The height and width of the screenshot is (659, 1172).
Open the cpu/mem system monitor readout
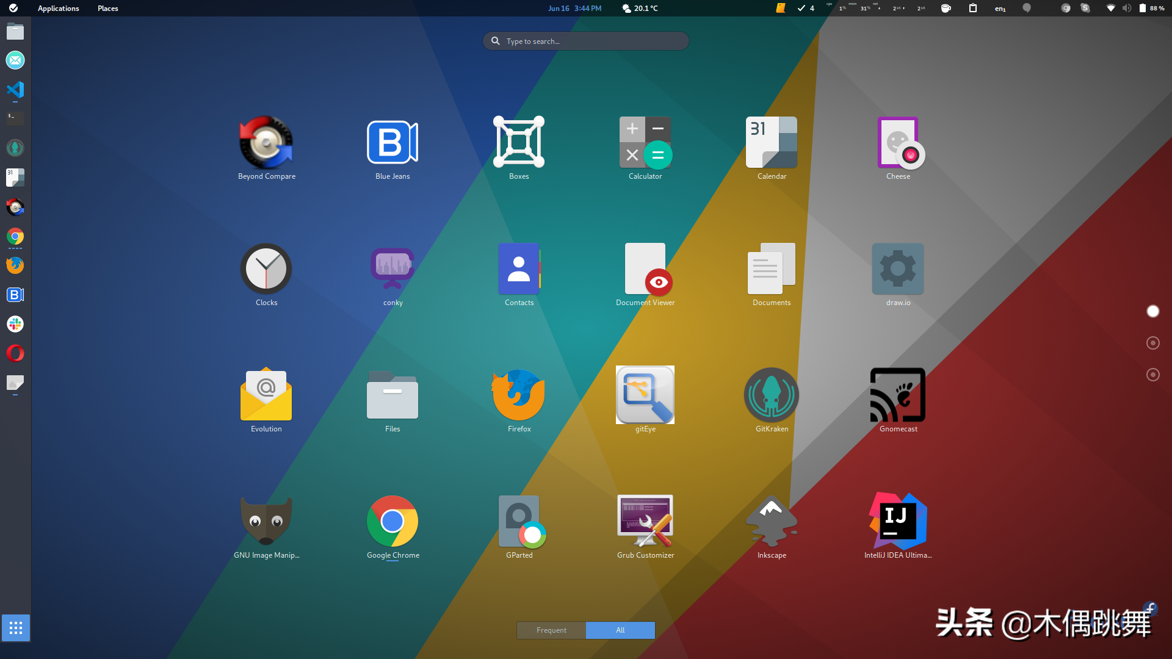(x=876, y=9)
